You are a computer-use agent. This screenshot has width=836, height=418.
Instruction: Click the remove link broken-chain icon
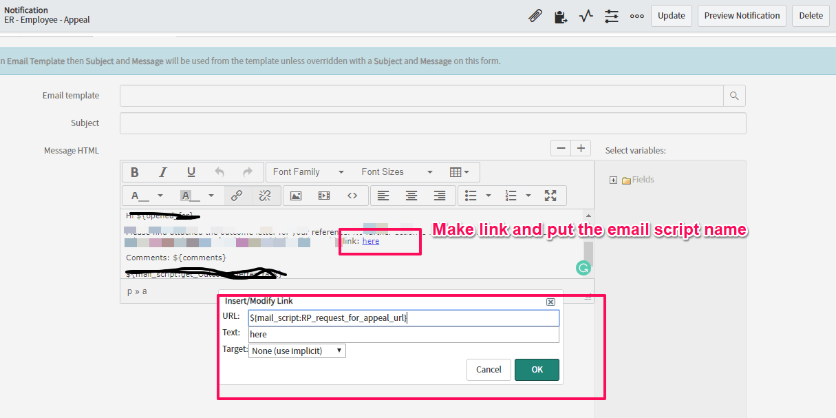[265, 196]
